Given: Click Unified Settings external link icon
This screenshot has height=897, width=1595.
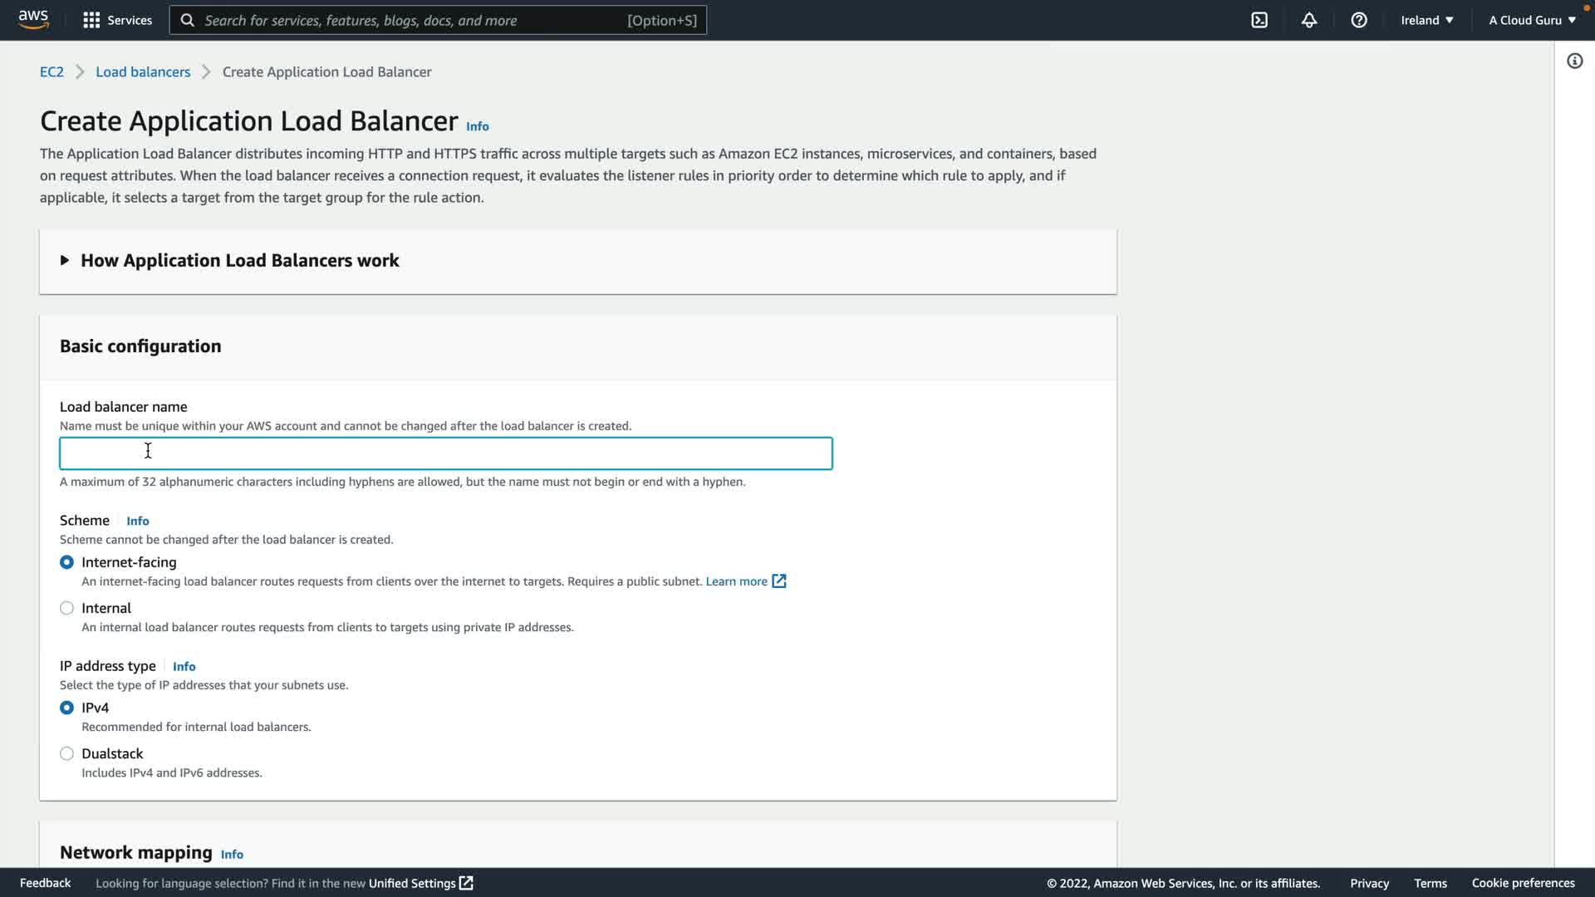Looking at the screenshot, I should point(466,883).
